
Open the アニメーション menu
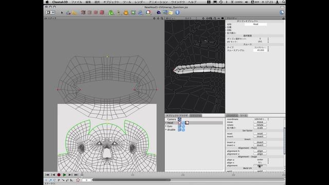point(158,2)
